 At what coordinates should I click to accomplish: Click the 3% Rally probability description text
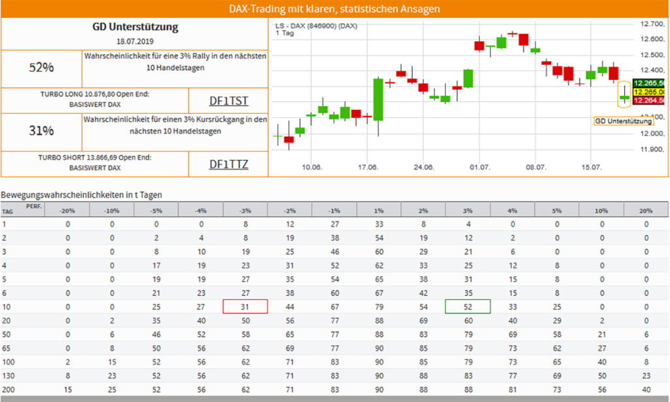tap(175, 62)
